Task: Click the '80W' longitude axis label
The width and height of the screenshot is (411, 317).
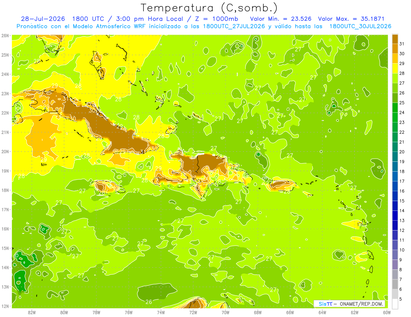Action: click(64, 312)
